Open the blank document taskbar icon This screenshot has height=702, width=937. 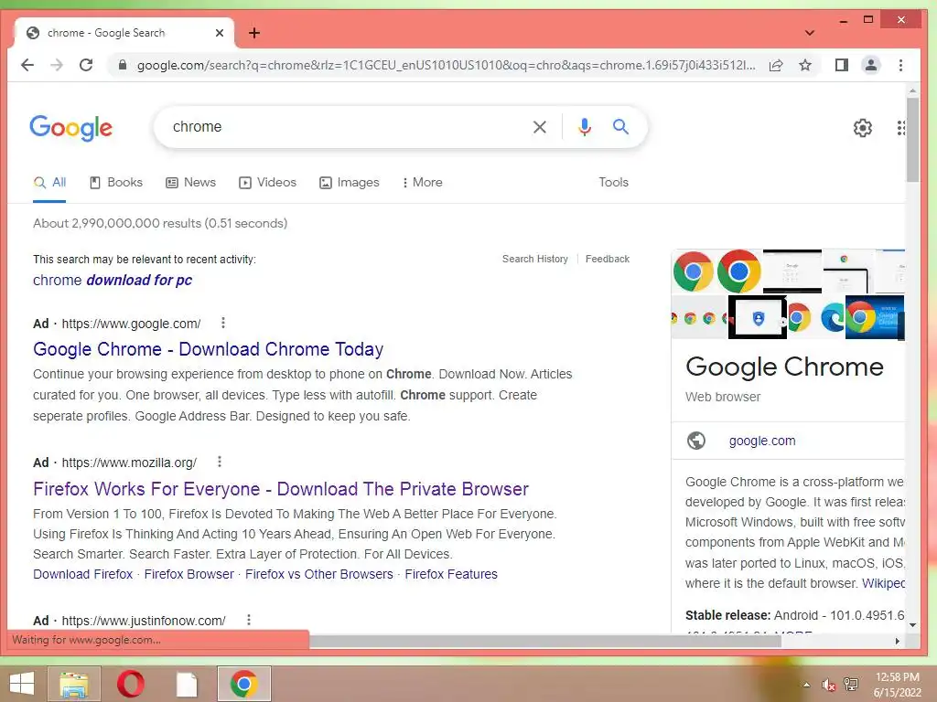(187, 684)
